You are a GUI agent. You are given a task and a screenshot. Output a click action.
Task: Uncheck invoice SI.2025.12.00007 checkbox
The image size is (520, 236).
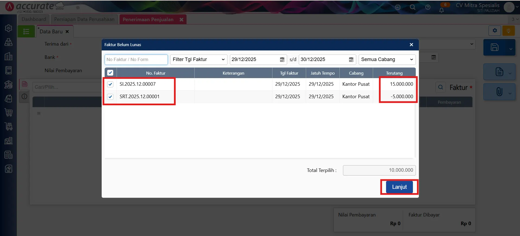click(110, 84)
